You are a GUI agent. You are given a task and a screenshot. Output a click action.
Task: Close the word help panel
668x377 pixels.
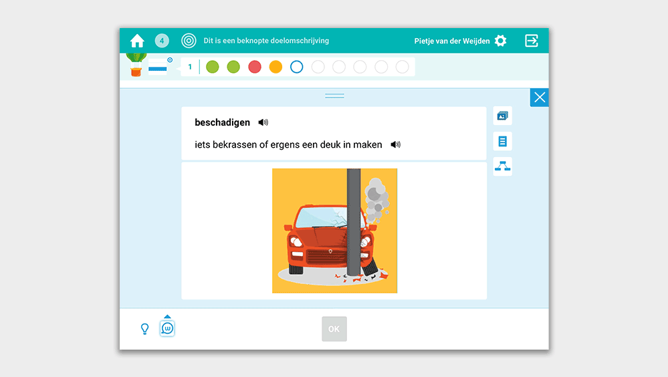pyautogui.click(x=540, y=98)
